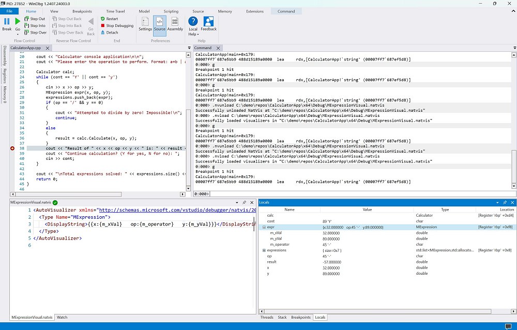
Task: Switch to the View ribbon tab
Action: pos(54,11)
